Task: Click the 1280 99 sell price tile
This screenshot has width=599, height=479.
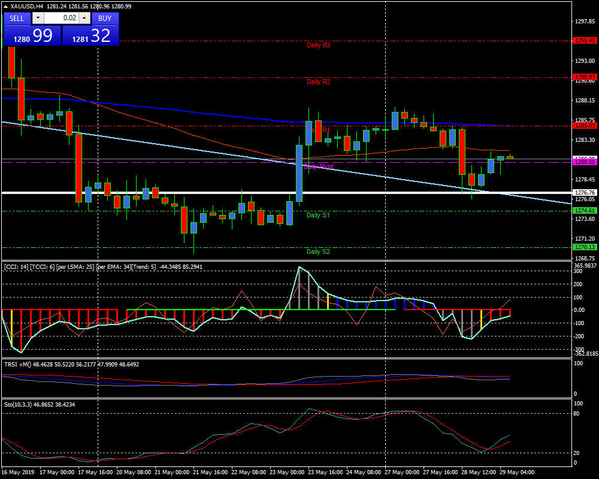Action: pos(32,36)
